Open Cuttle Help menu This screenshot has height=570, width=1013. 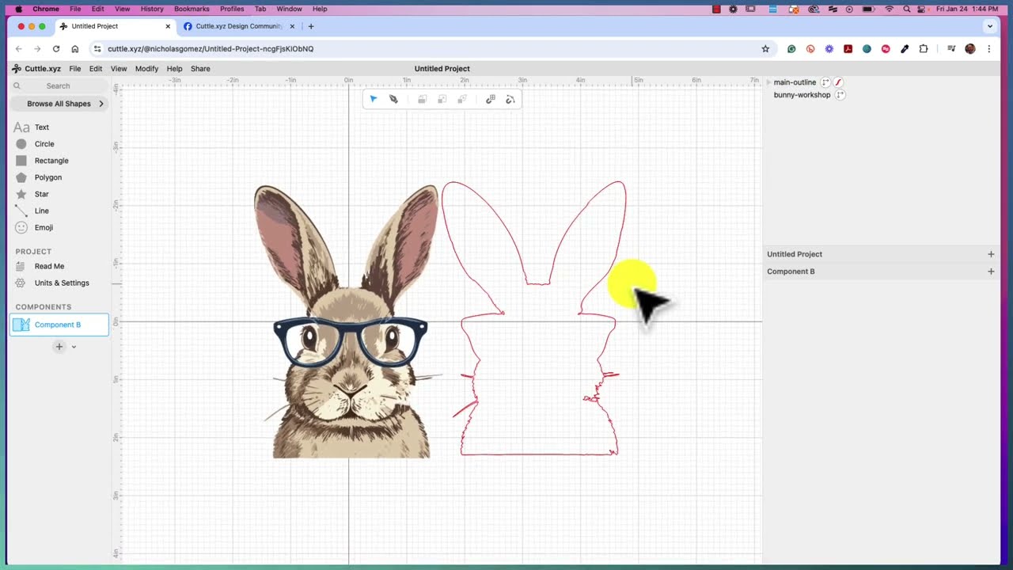click(174, 69)
